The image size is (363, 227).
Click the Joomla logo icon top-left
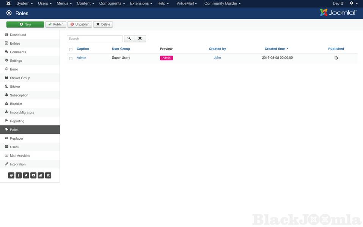tap(8, 3)
